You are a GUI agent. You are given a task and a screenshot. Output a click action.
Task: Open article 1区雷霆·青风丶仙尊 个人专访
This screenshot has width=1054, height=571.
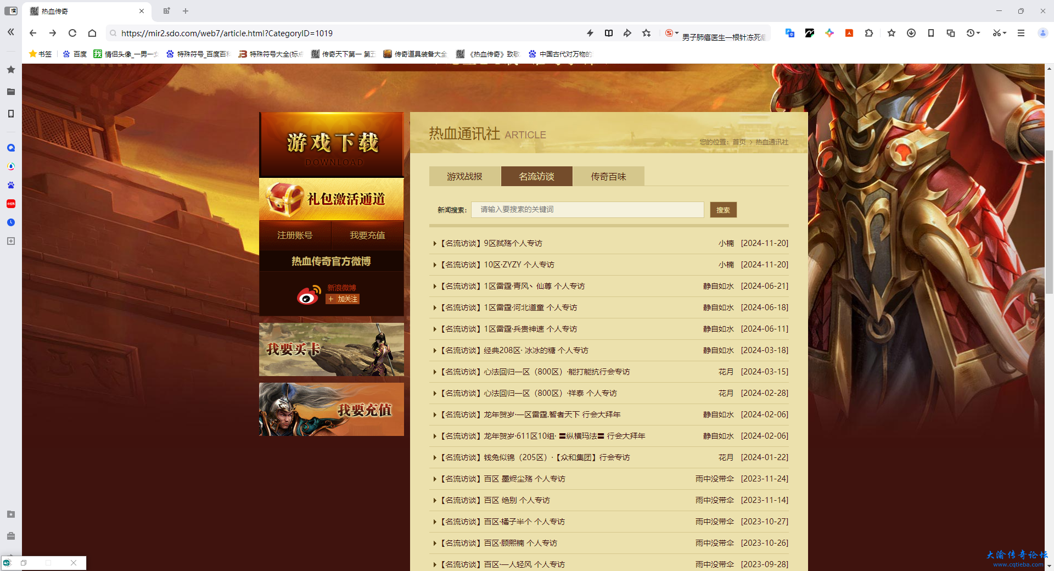[534, 286]
